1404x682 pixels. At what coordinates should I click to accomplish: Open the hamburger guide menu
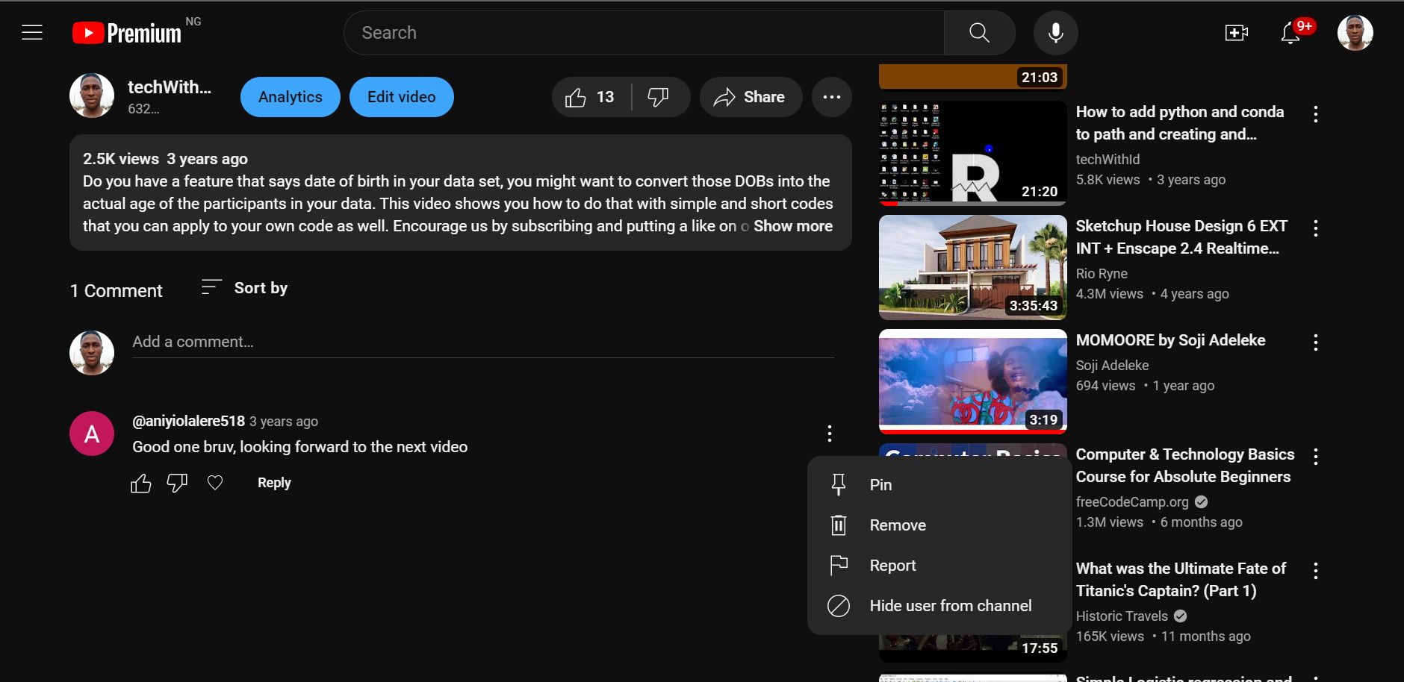tap(32, 33)
